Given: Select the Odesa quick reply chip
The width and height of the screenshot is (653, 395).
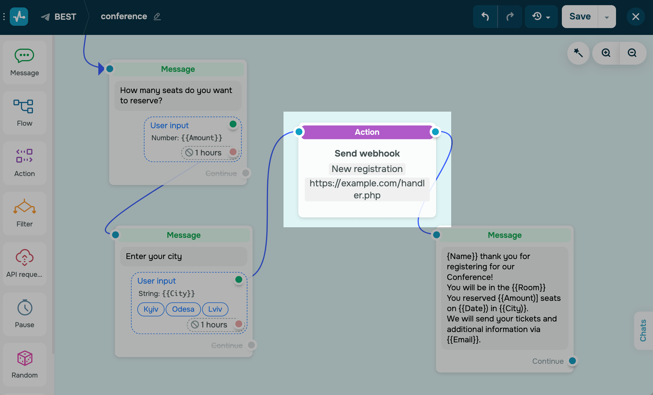Looking at the screenshot, I should (183, 309).
